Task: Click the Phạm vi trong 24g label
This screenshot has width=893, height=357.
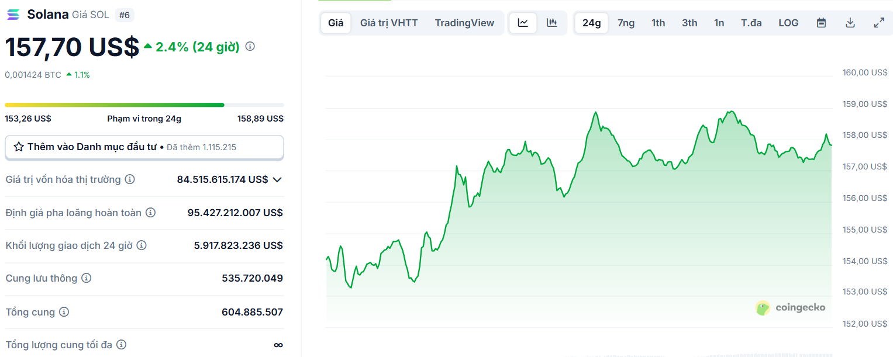Action: coord(144,119)
